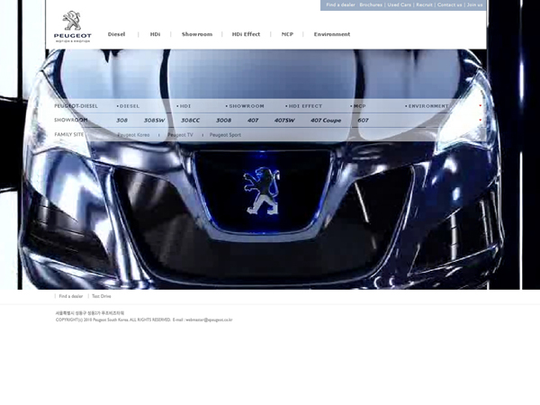Click Find a dealer in the top bar
Image resolution: width=540 pixels, height=405 pixels.
(340, 4)
